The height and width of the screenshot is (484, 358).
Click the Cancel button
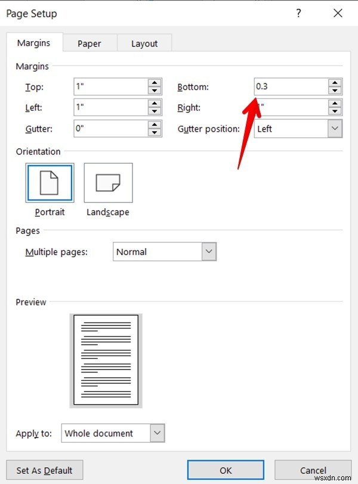click(313, 470)
